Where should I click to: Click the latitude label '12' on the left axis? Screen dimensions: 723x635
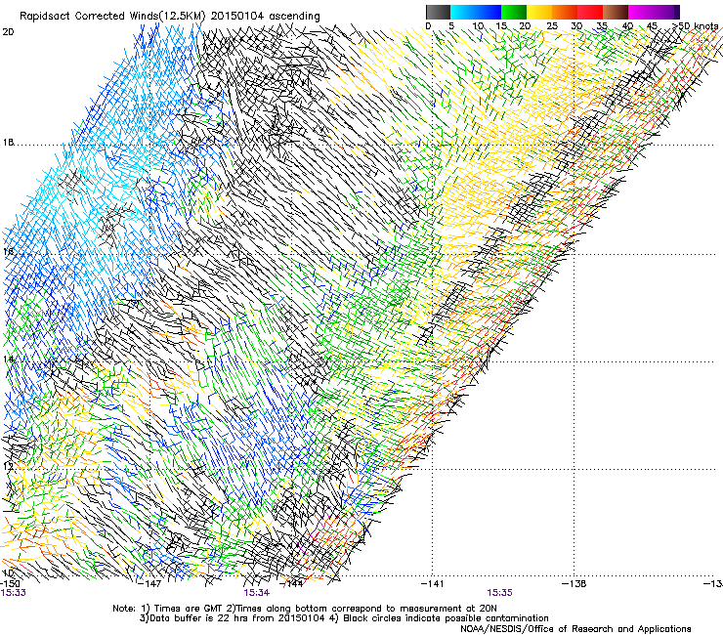coord(8,466)
